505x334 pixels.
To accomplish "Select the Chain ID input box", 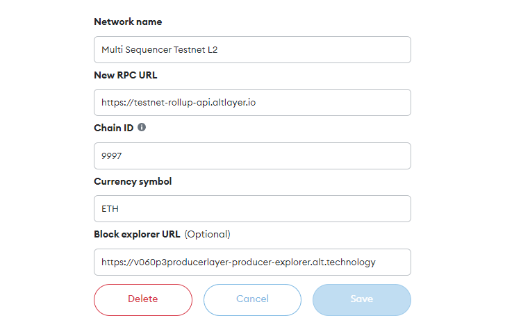I will 253,156.
